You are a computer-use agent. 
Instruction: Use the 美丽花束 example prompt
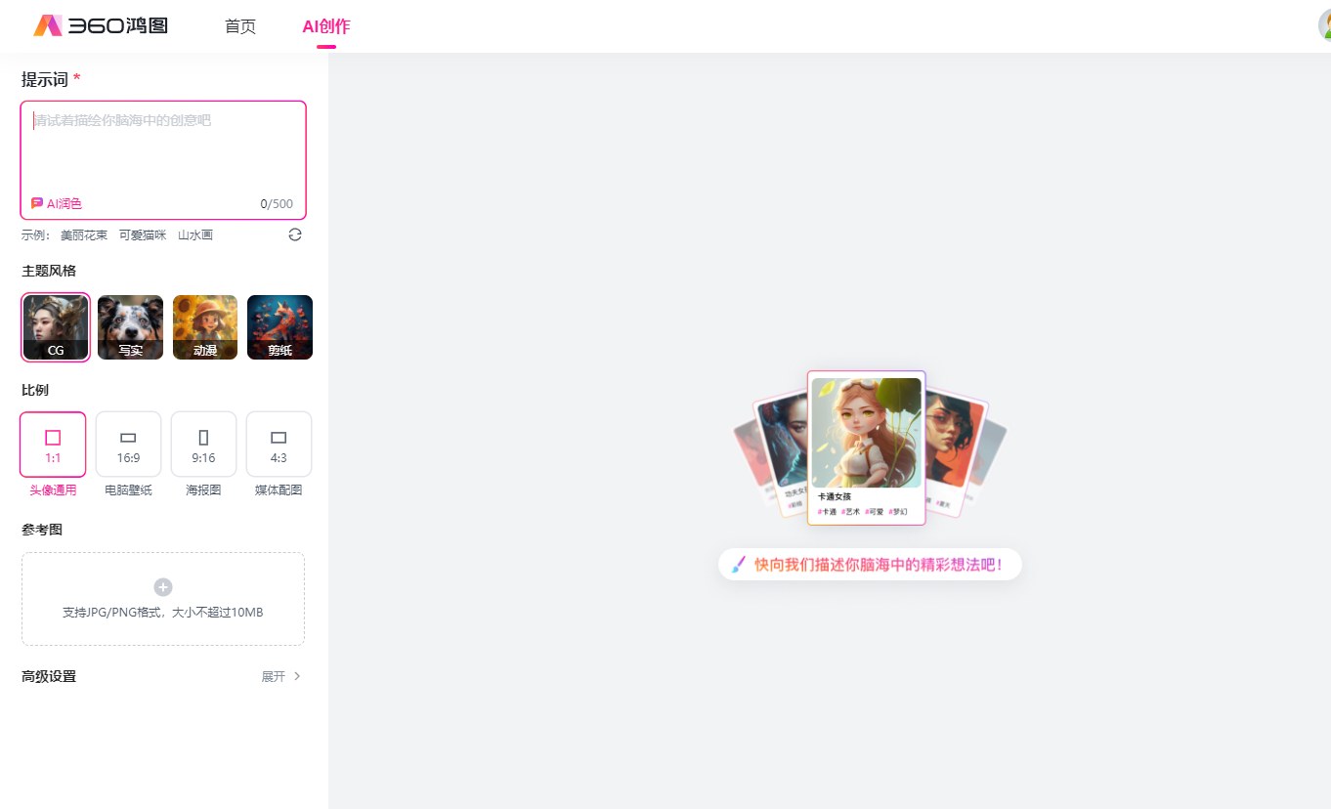coord(84,235)
